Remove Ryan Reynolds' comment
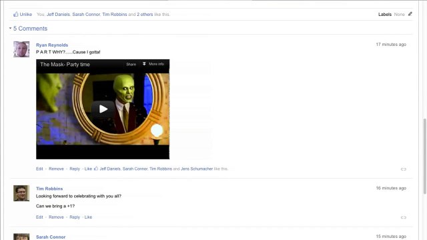This screenshot has width=427, height=240. click(56, 169)
